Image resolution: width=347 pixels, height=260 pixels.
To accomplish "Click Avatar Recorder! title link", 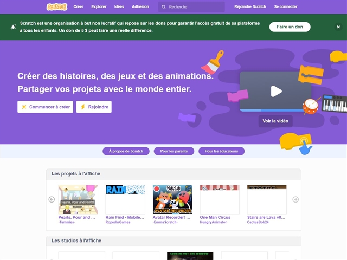I will 171,217.
